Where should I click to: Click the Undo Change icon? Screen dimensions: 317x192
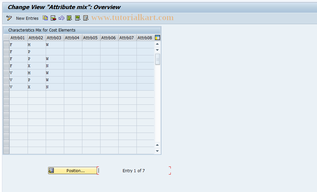pos(61,18)
